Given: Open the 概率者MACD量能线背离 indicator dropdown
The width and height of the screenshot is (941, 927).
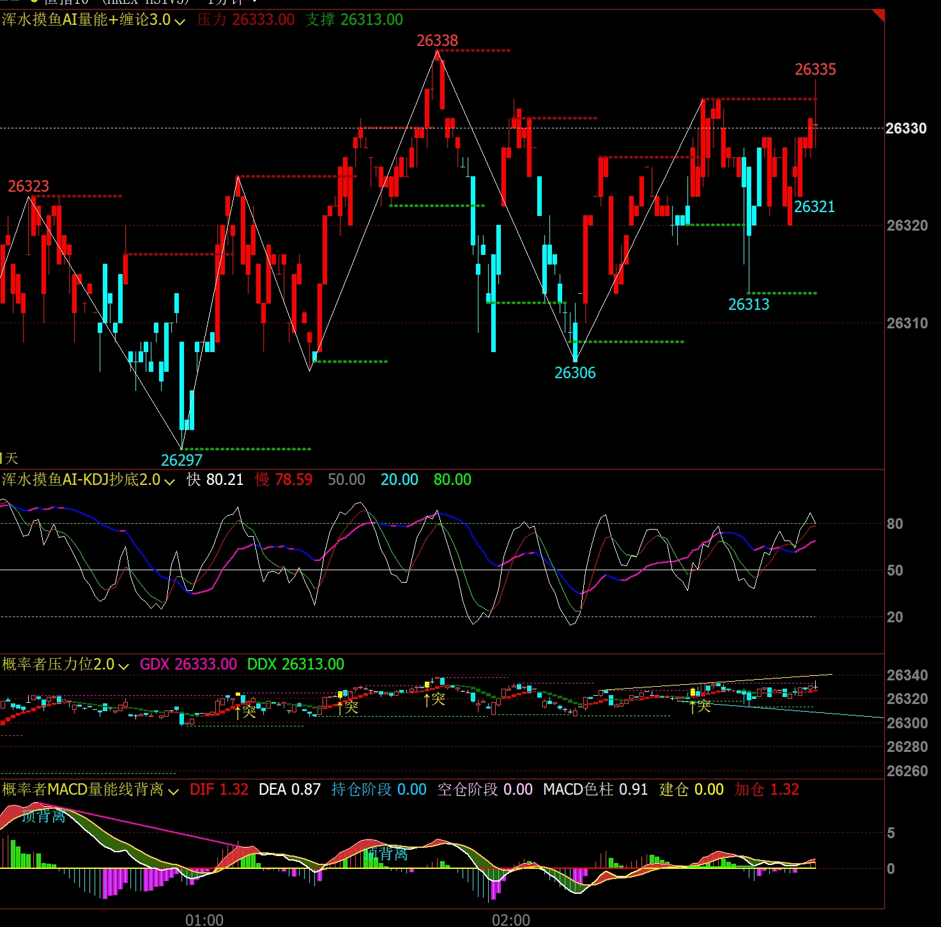Looking at the screenshot, I should [173, 791].
